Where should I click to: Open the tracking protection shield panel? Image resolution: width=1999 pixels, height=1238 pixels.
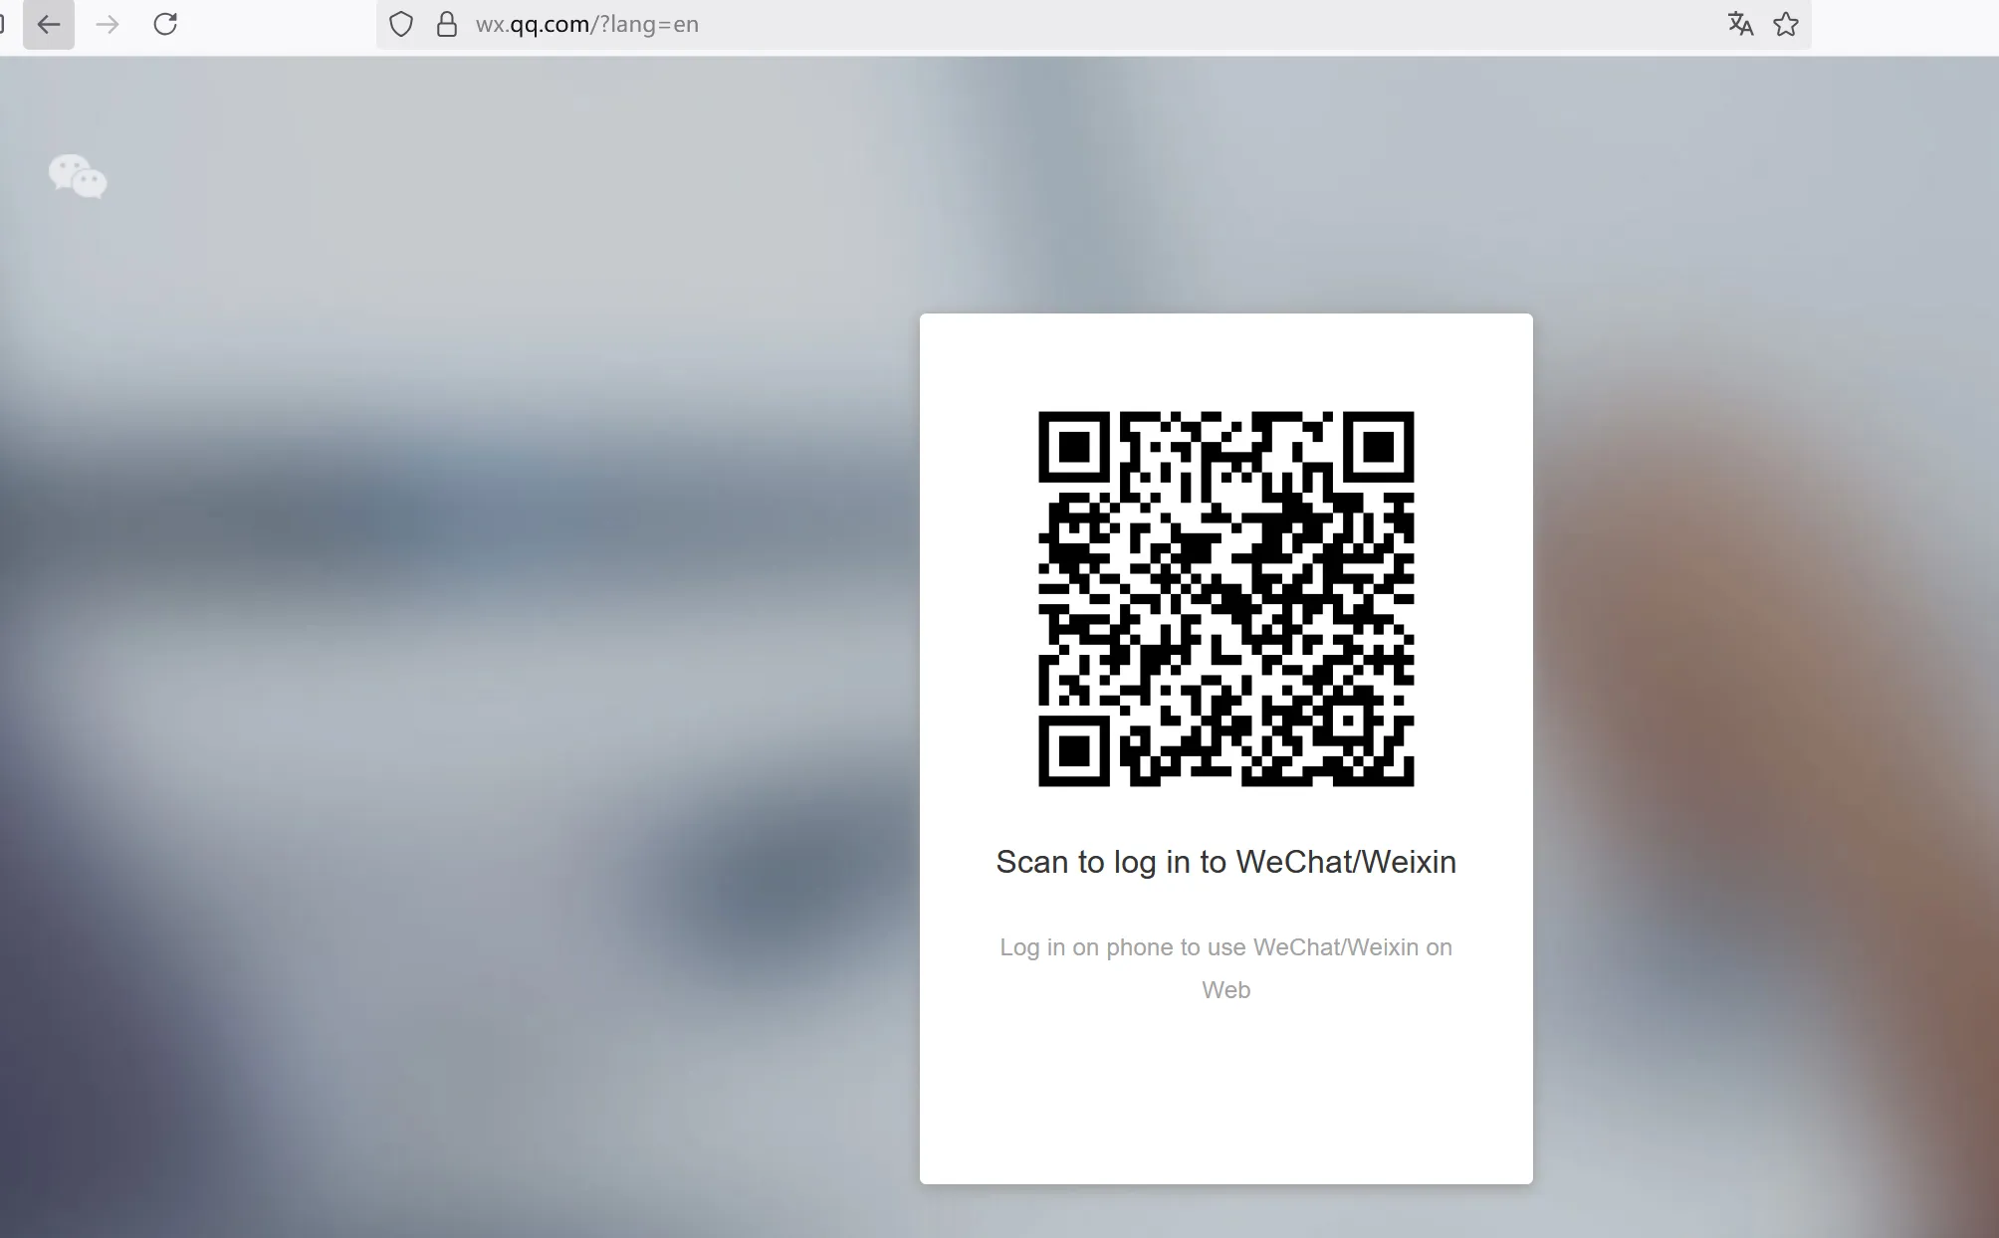pyautogui.click(x=401, y=24)
